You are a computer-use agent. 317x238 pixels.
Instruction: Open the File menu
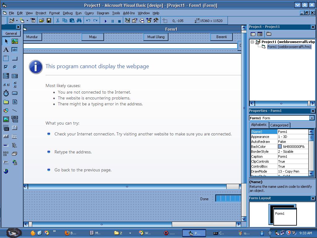click(x=11, y=13)
